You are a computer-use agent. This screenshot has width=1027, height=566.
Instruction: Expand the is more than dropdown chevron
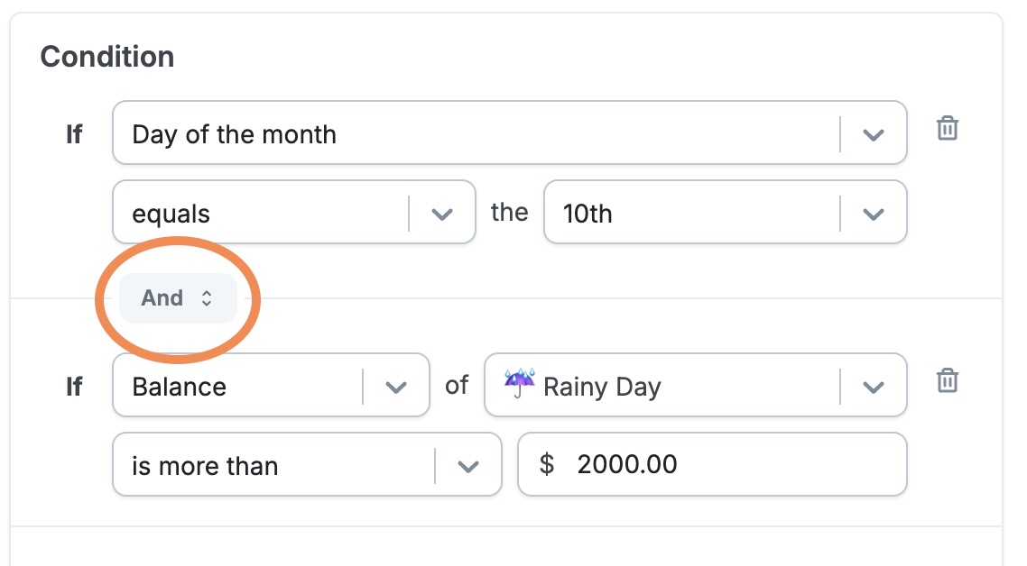click(x=467, y=467)
